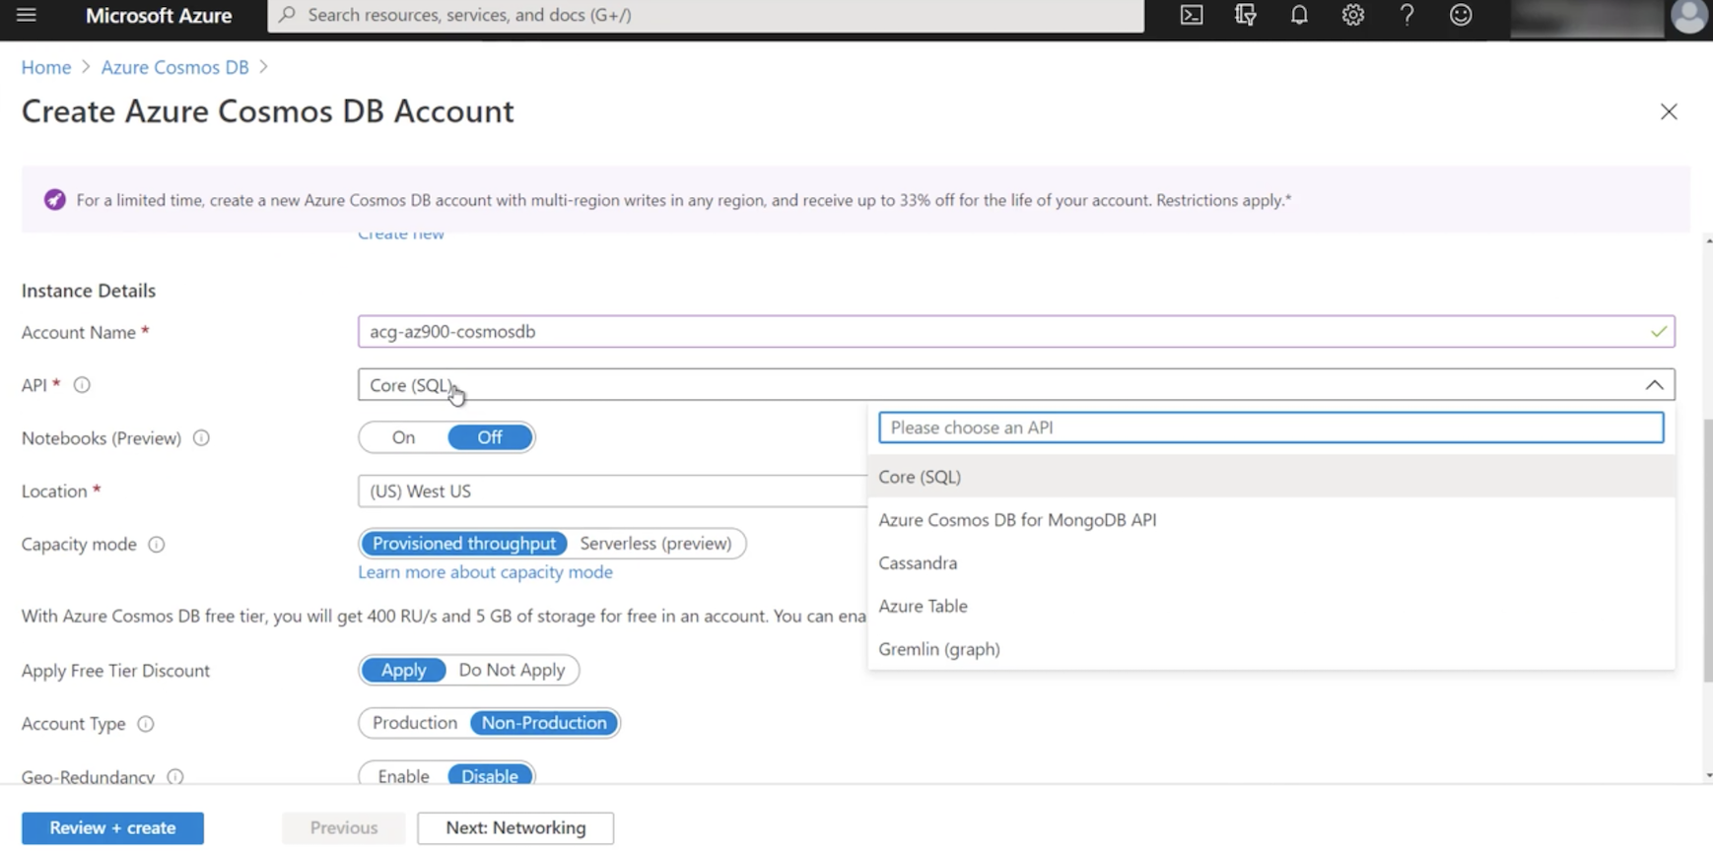Viewport: 1713px width, 851px height.
Task: Click the Review + create button
Action: [112, 828]
